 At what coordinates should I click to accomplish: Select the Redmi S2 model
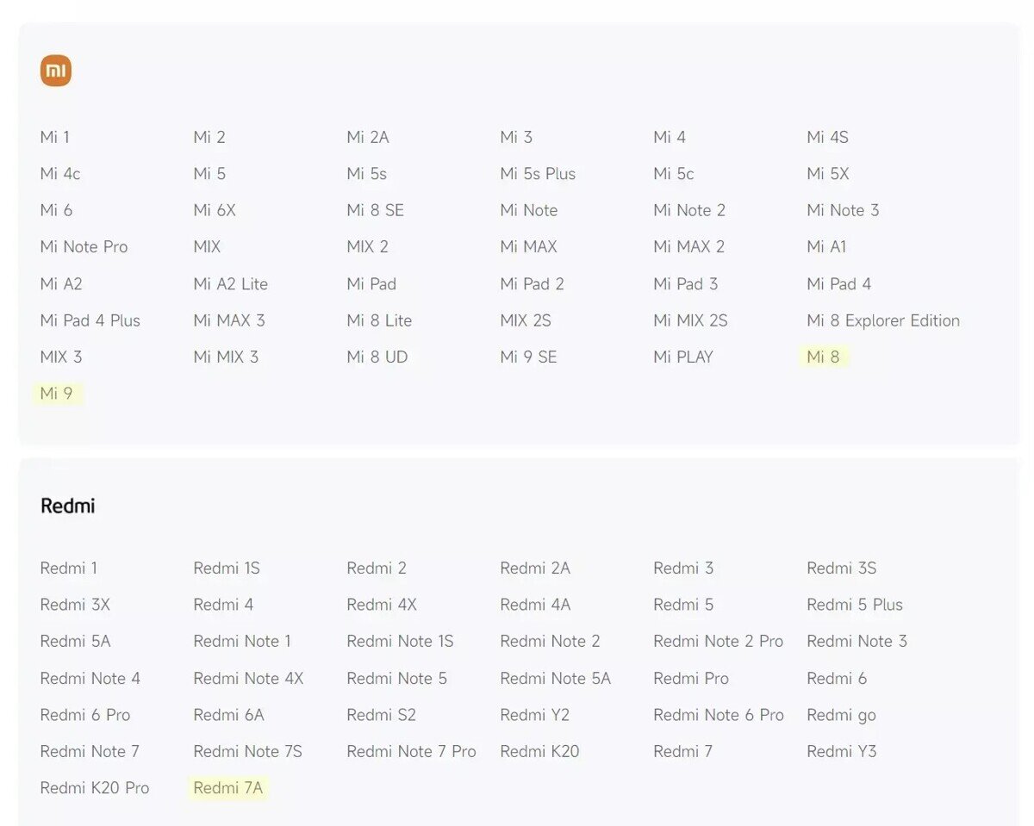381,715
